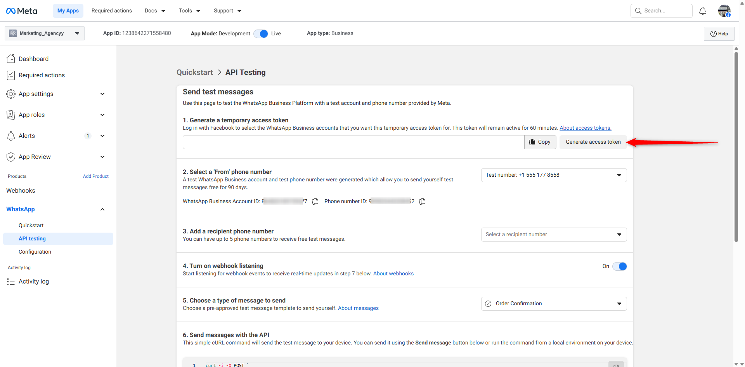
Task: Turn off webhook listening switch
Action: point(620,266)
